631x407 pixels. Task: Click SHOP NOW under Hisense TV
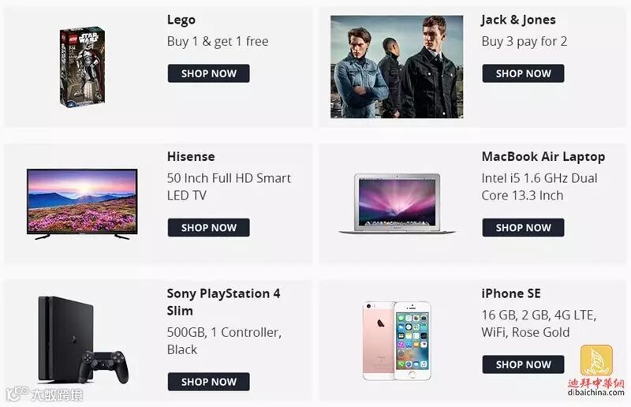click(x=208, y=227)
